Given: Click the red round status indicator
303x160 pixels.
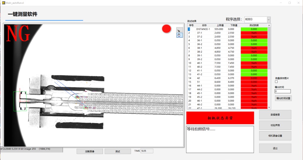Looking at the screenshot, I should (x=166, y=29).
